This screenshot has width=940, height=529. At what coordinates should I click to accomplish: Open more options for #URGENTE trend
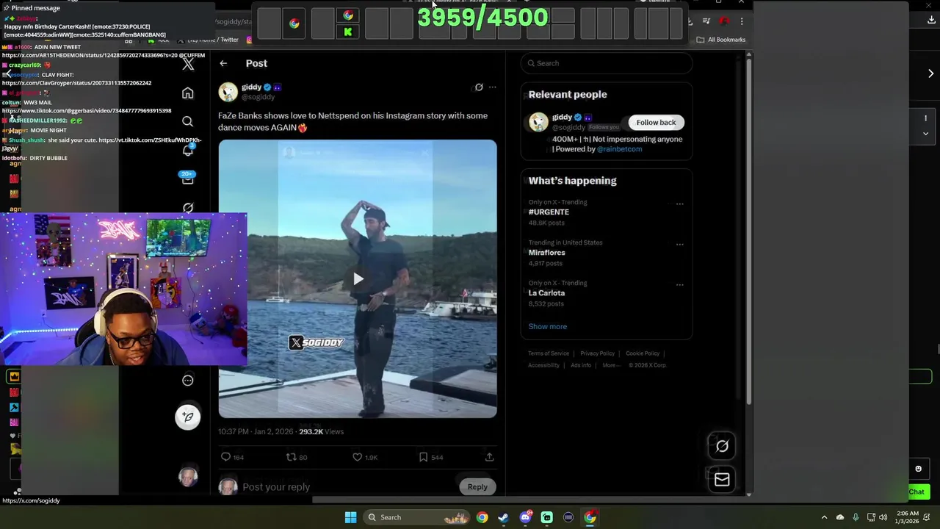click(679, 204)
